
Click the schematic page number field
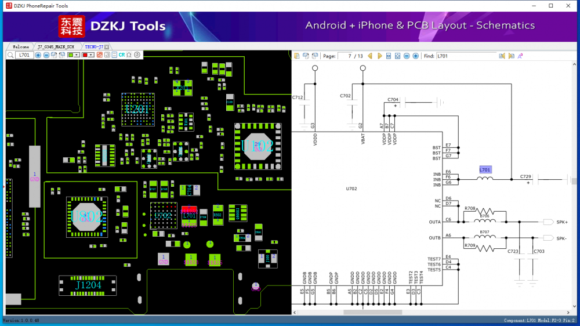click(346, 56)
